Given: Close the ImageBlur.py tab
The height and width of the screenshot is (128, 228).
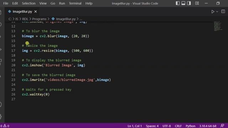Looking at the screenshot, I should point(36,12).
